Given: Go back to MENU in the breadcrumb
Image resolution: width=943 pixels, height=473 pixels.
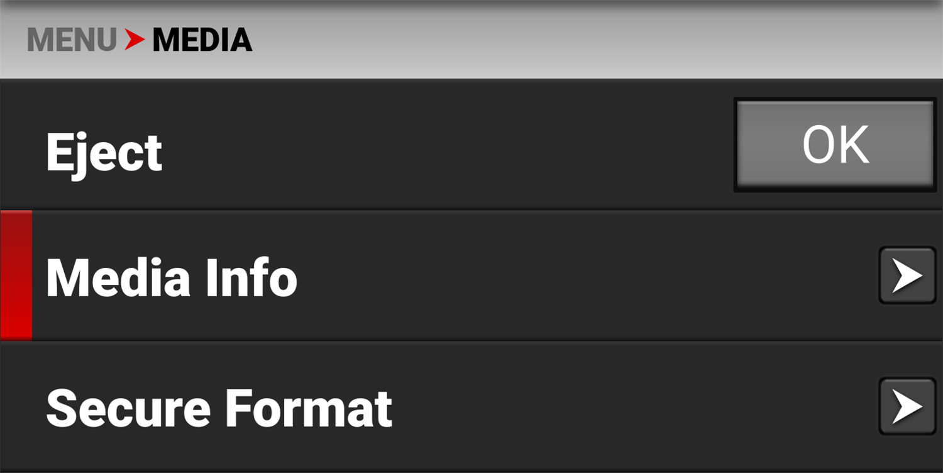Looking at the screenshot, I should [72, 40].
